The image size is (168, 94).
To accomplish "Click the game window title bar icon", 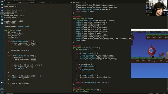I will point(132,30).
